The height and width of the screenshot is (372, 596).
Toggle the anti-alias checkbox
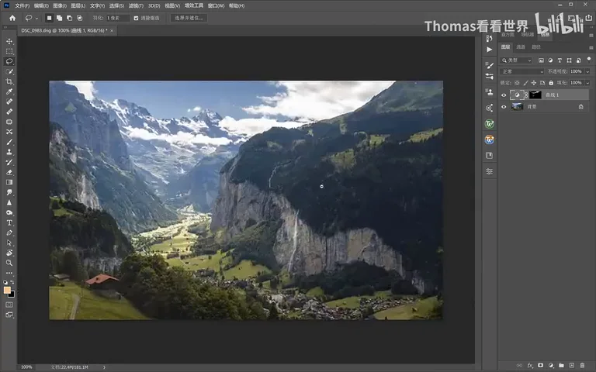(x=136, y=19)
